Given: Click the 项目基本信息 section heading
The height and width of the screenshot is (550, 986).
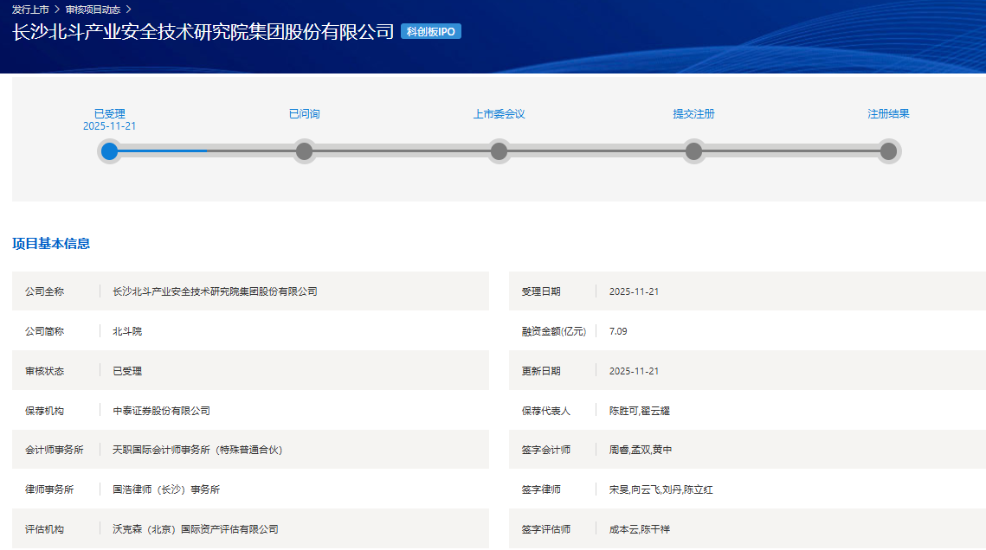Looking at the screenshot, I should (x=51, y=244).
